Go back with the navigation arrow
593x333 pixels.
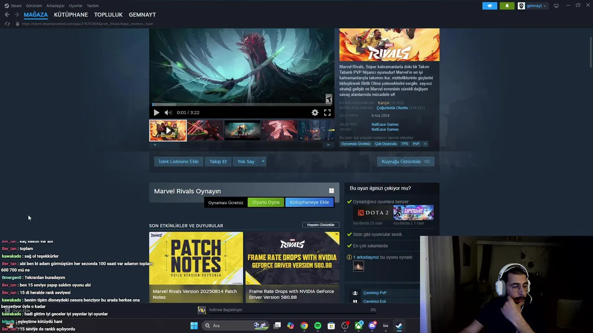coord(7,15)
